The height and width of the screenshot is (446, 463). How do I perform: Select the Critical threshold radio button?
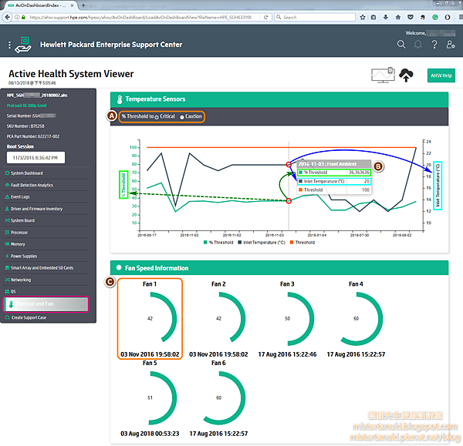click(x=157, y=117)
